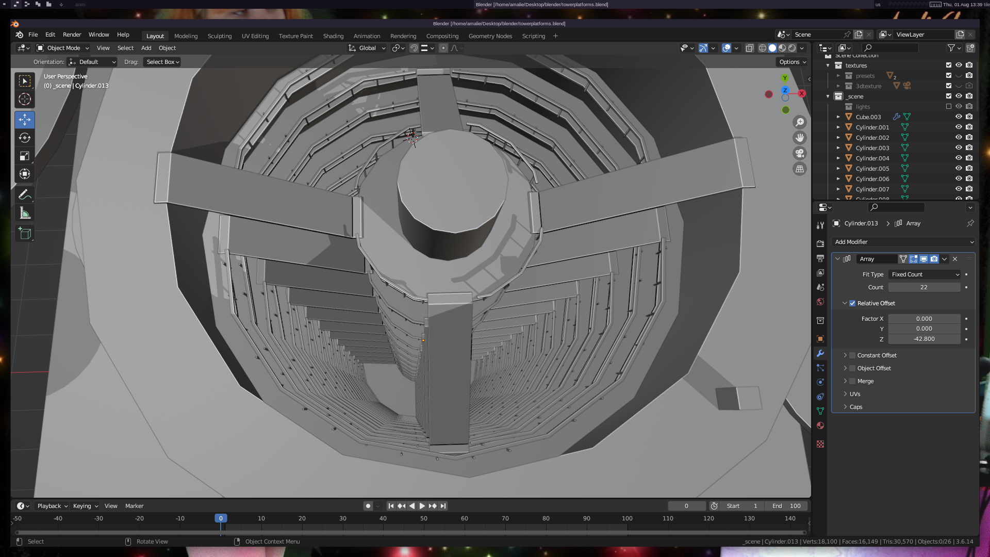This screenshot has width=990, height=557.
Task: Open Material properties tab icon
Action: 820,425
